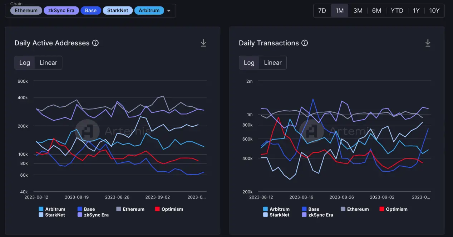Toggle Ethereum series in Daily Transactions legend
453x237 pixels.
point(355,209)
